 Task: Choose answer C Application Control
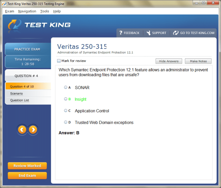[x=65, y=110]
